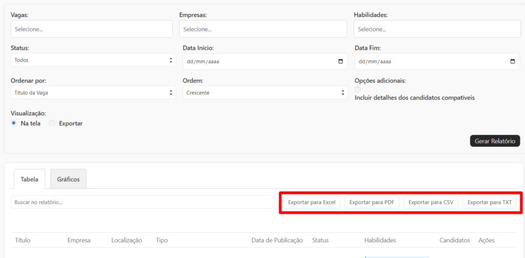Export the report to TXT
This screenshot has width=525, height=258.
pyautogui.click(x=490, y=202)
